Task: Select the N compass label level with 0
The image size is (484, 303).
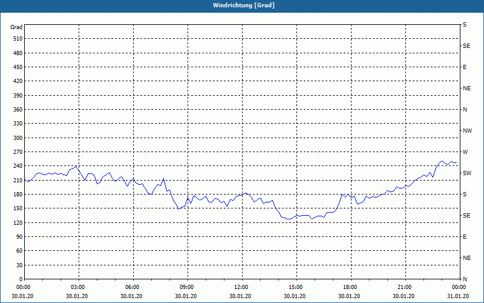Action: click(465, 279)
